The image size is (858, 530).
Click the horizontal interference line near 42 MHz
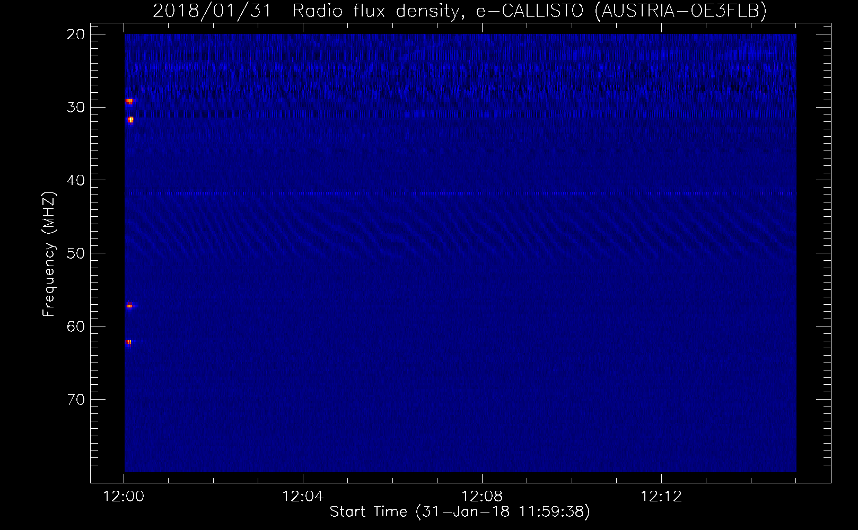click(460, 193)
